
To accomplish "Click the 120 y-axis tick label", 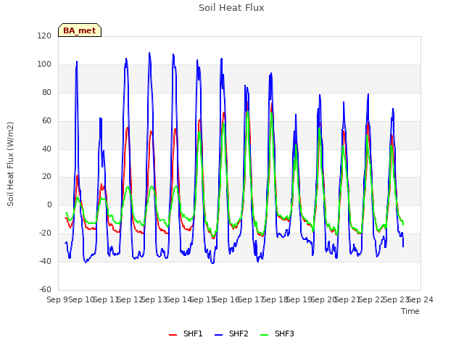I will pos(44,36).
